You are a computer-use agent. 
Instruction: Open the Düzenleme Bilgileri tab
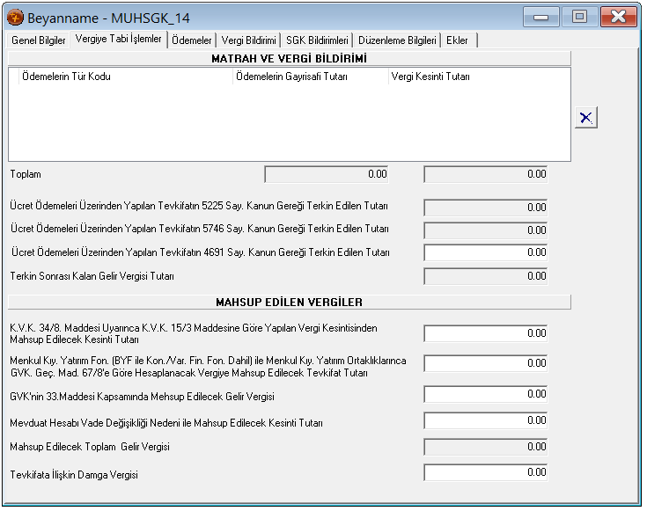pyautogui.click(x=398, y=40)
